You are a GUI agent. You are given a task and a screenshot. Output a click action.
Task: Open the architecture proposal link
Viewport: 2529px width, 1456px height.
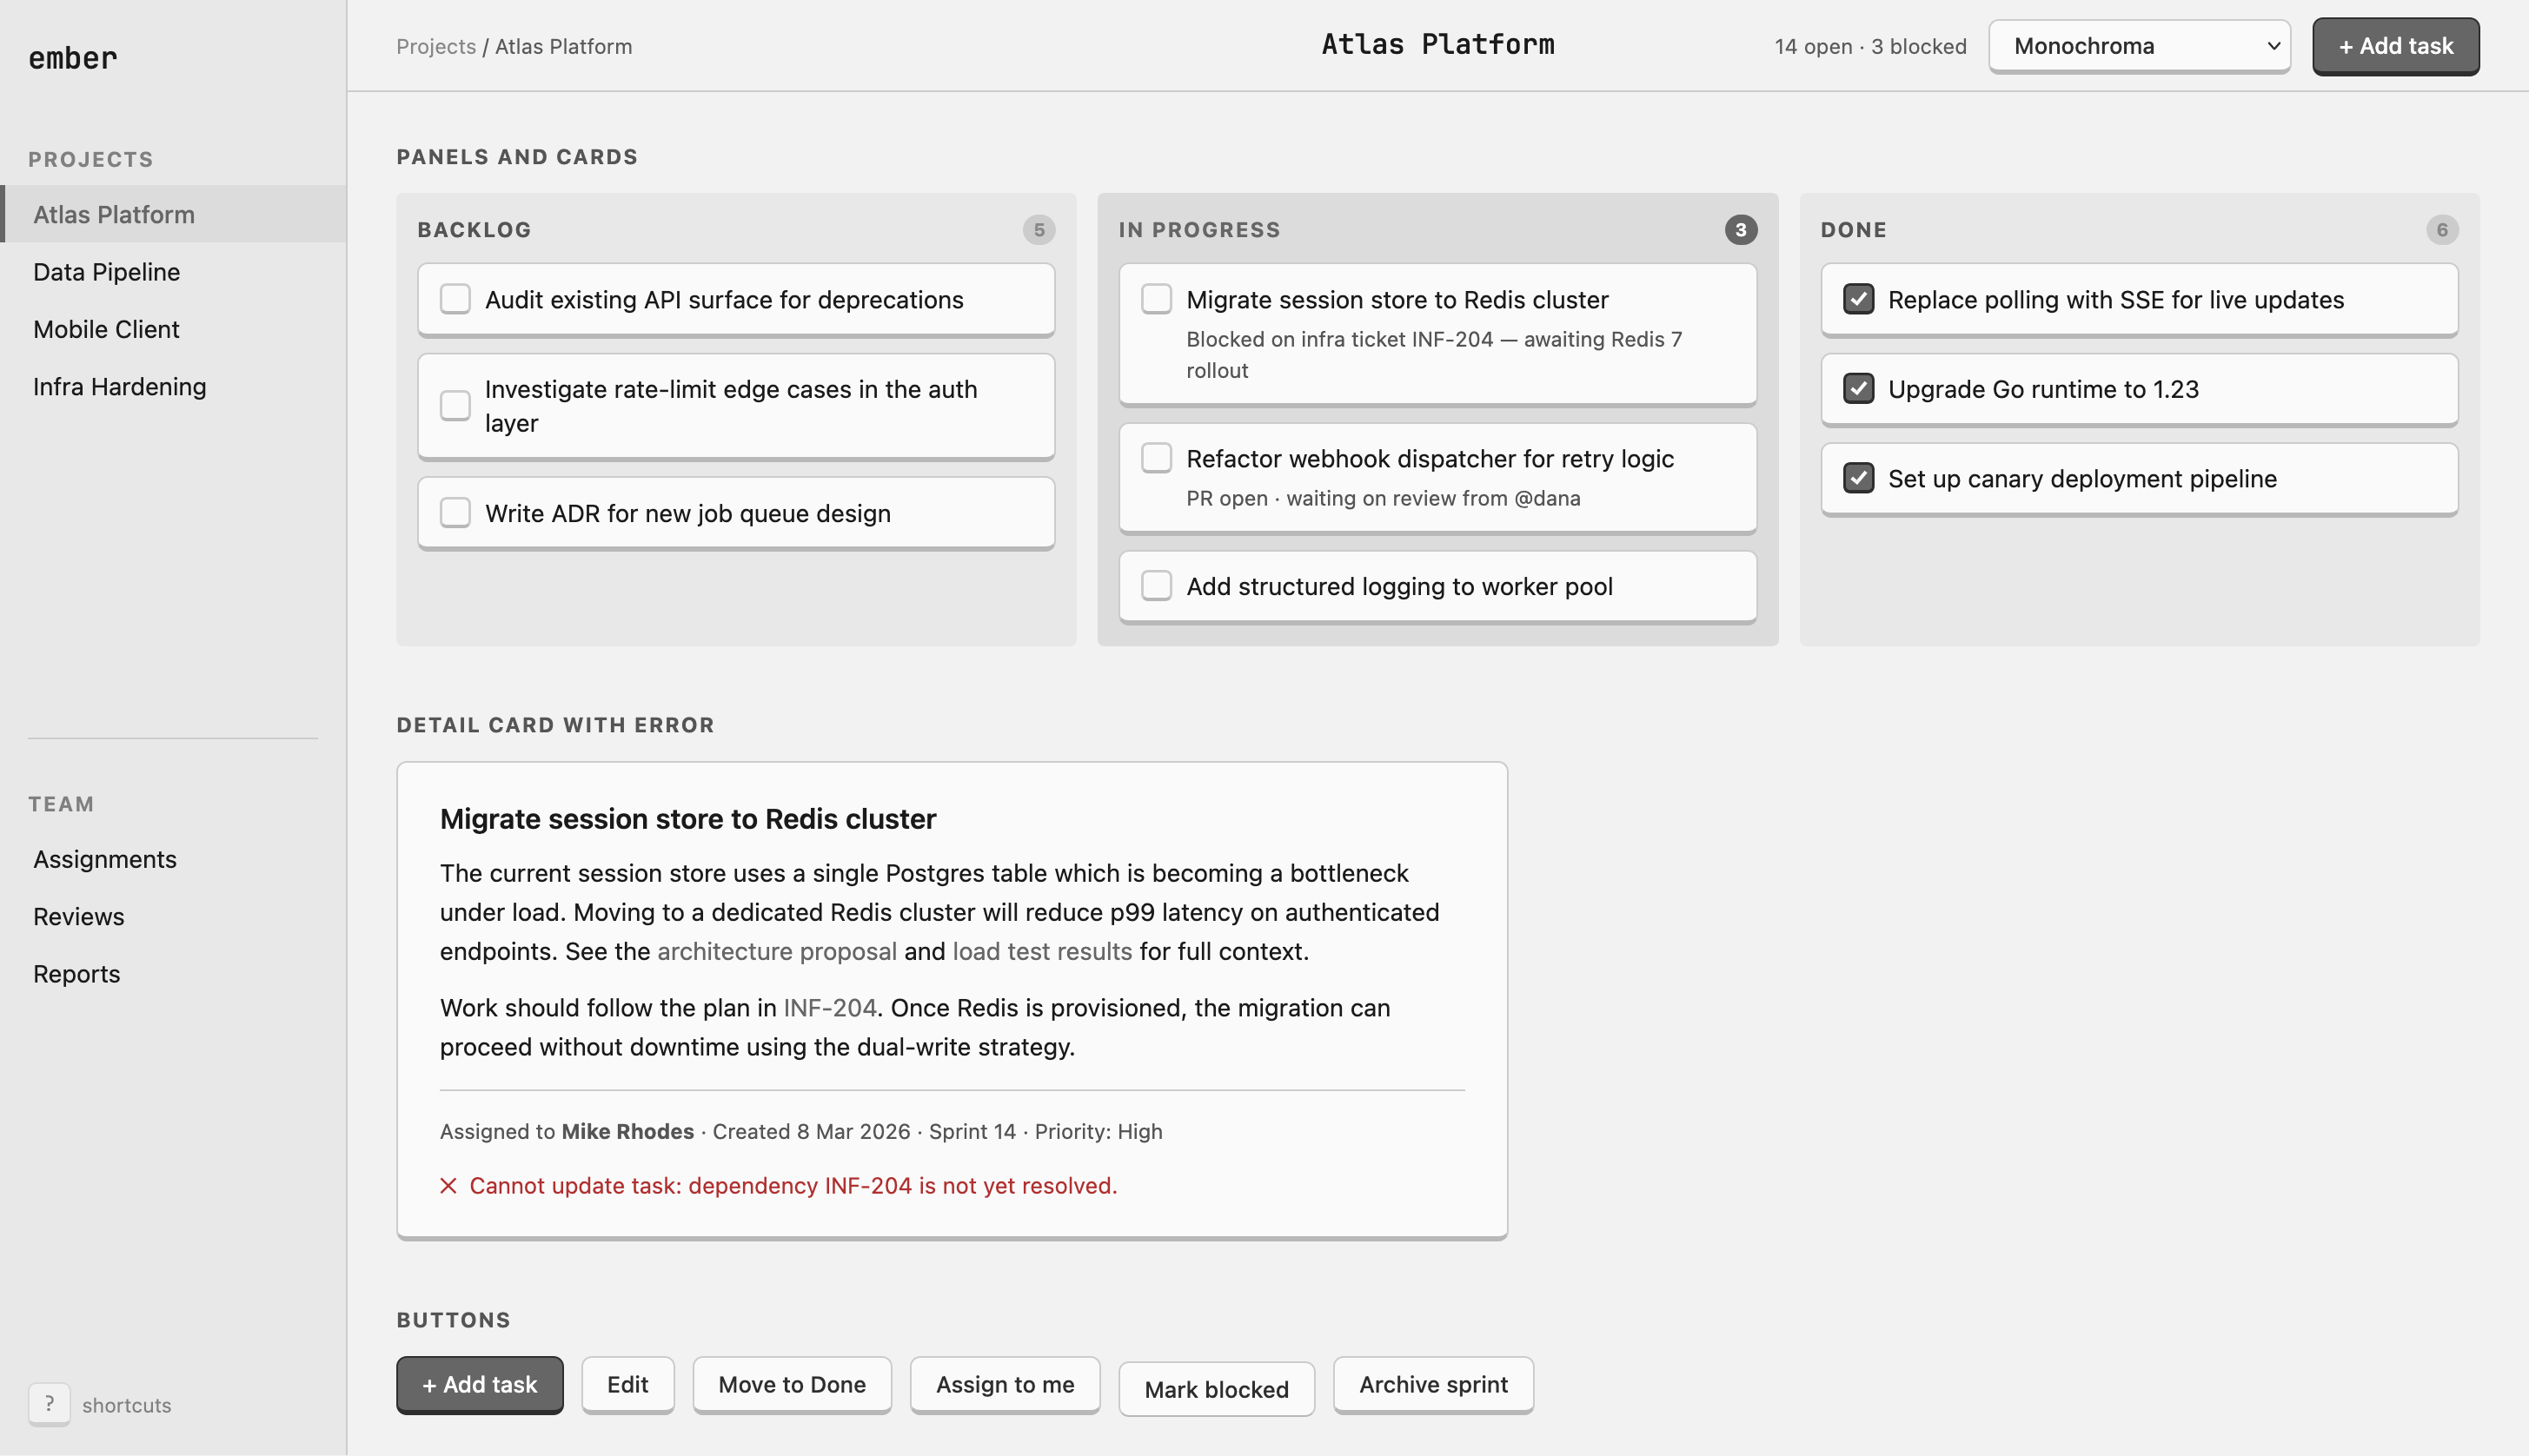click(x=776, y=951)
